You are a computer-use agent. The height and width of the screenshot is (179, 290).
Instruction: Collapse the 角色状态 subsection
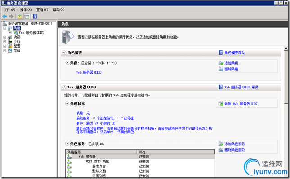pyautogui.click(x=67, y=104)
